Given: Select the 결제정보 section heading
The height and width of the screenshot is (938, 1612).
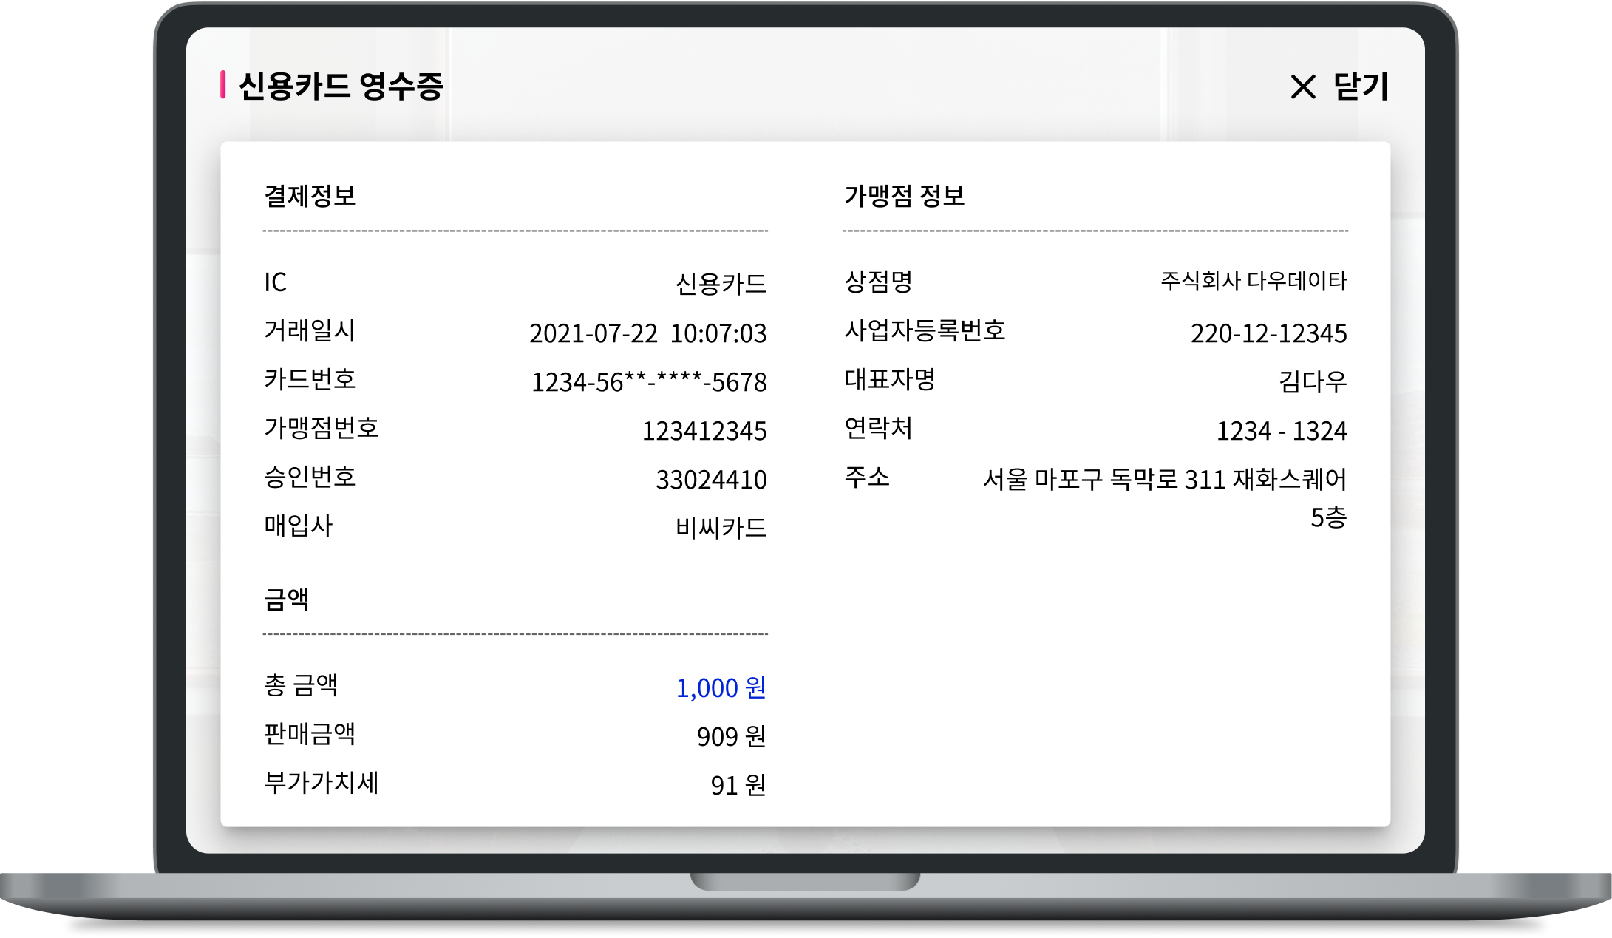Looking at the screenshot, I should (x=310, y=196).
